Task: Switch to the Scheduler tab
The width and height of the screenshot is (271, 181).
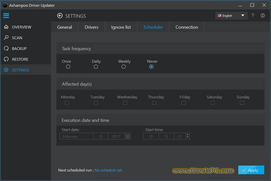Action: [x=153, y=27]
